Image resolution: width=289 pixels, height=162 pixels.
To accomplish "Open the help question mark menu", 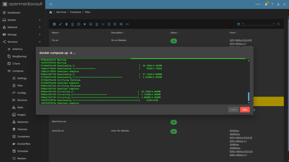I will click(272, 4).
